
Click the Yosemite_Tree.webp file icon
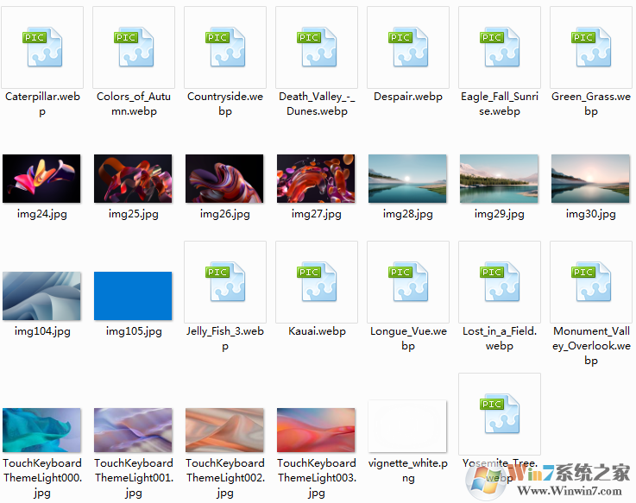(500, 414)
